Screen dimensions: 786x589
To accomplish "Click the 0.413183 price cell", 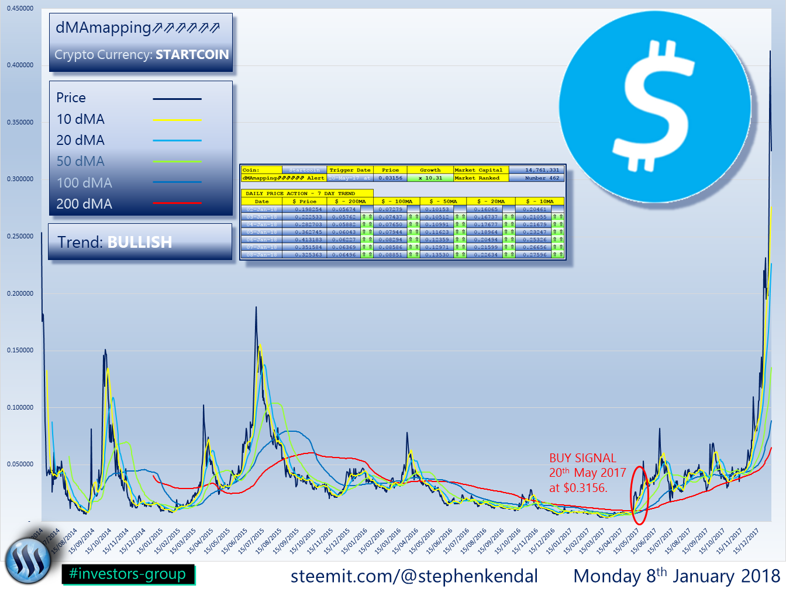I will [304, 240].
